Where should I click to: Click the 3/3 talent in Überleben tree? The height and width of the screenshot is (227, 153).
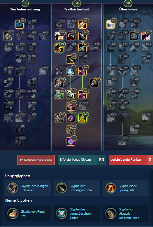point(134,36)
